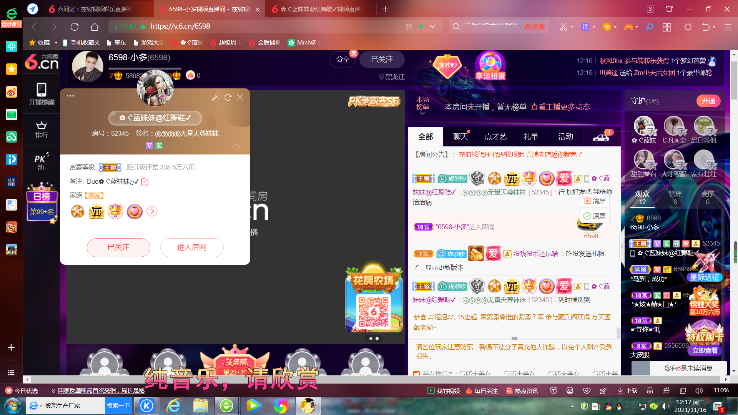Open the browser main menu hamburger
The image size is (738, 415).
click(728, 27)
